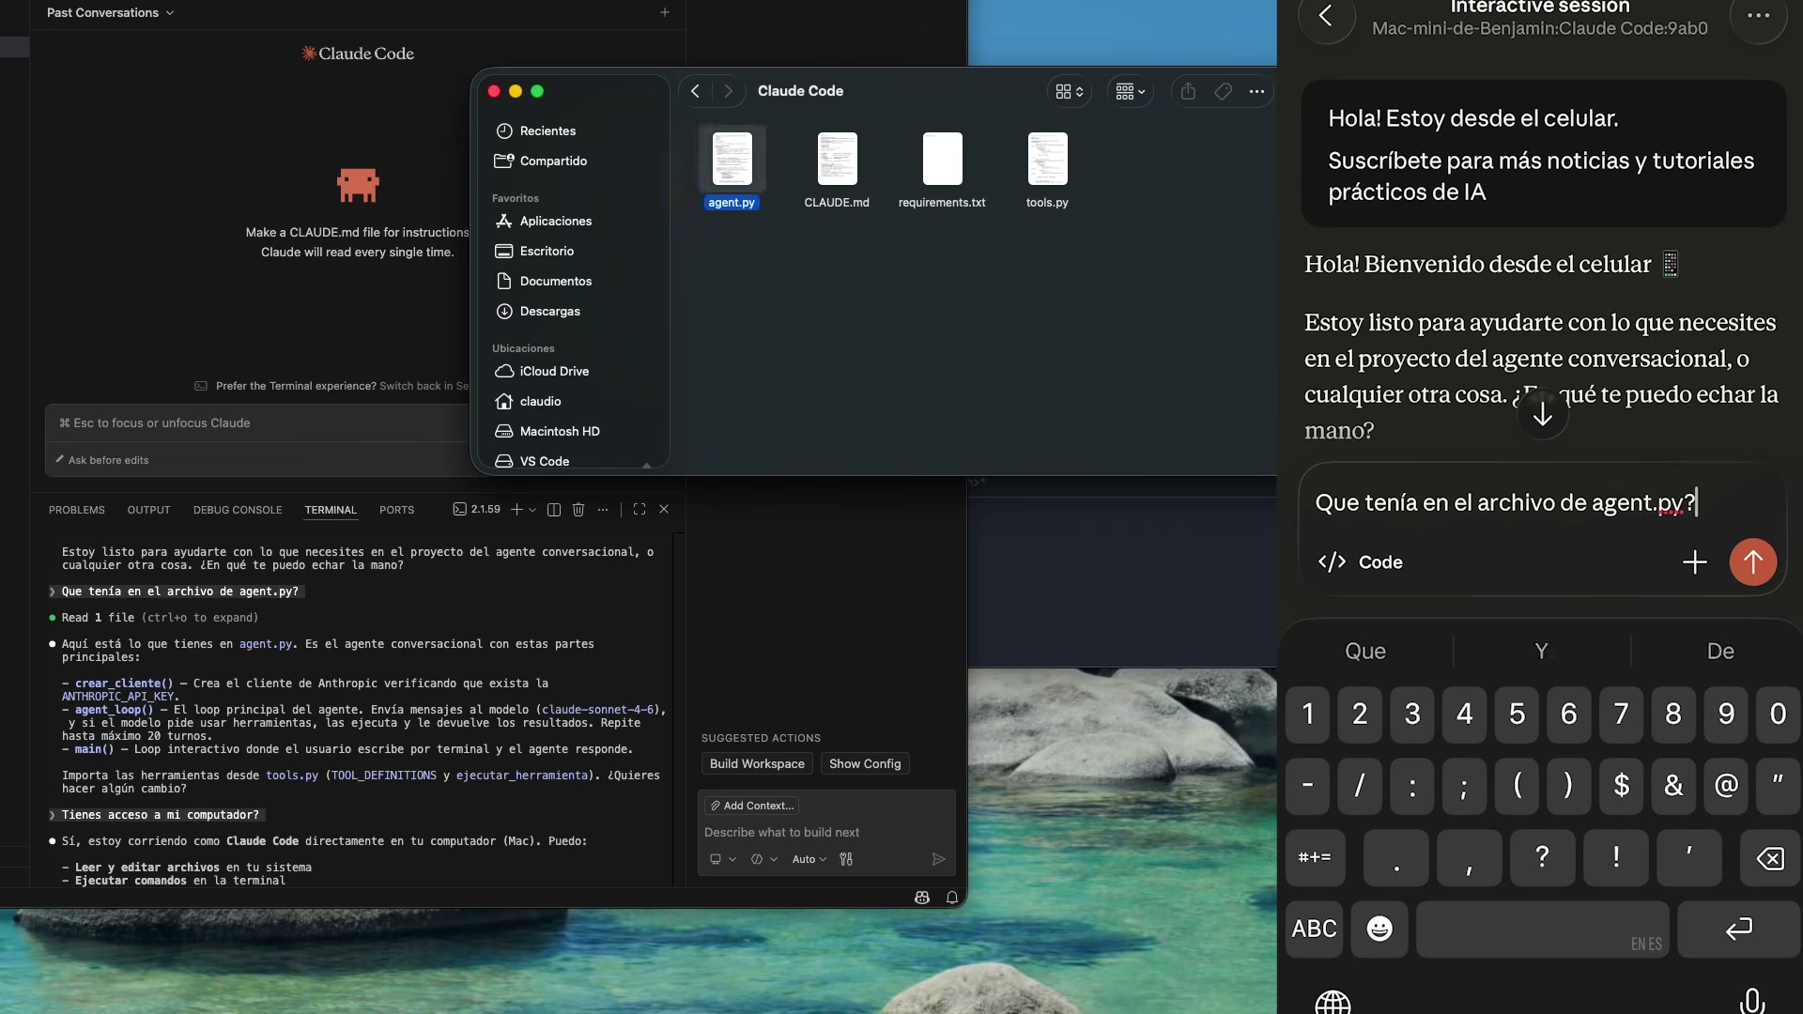Open terminal panel more actions menu
The height and width of the screenshot is (1014, 1803).
(603, 509)
